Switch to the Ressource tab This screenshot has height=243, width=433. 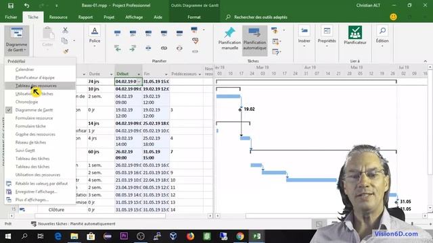tap(58, 17)
